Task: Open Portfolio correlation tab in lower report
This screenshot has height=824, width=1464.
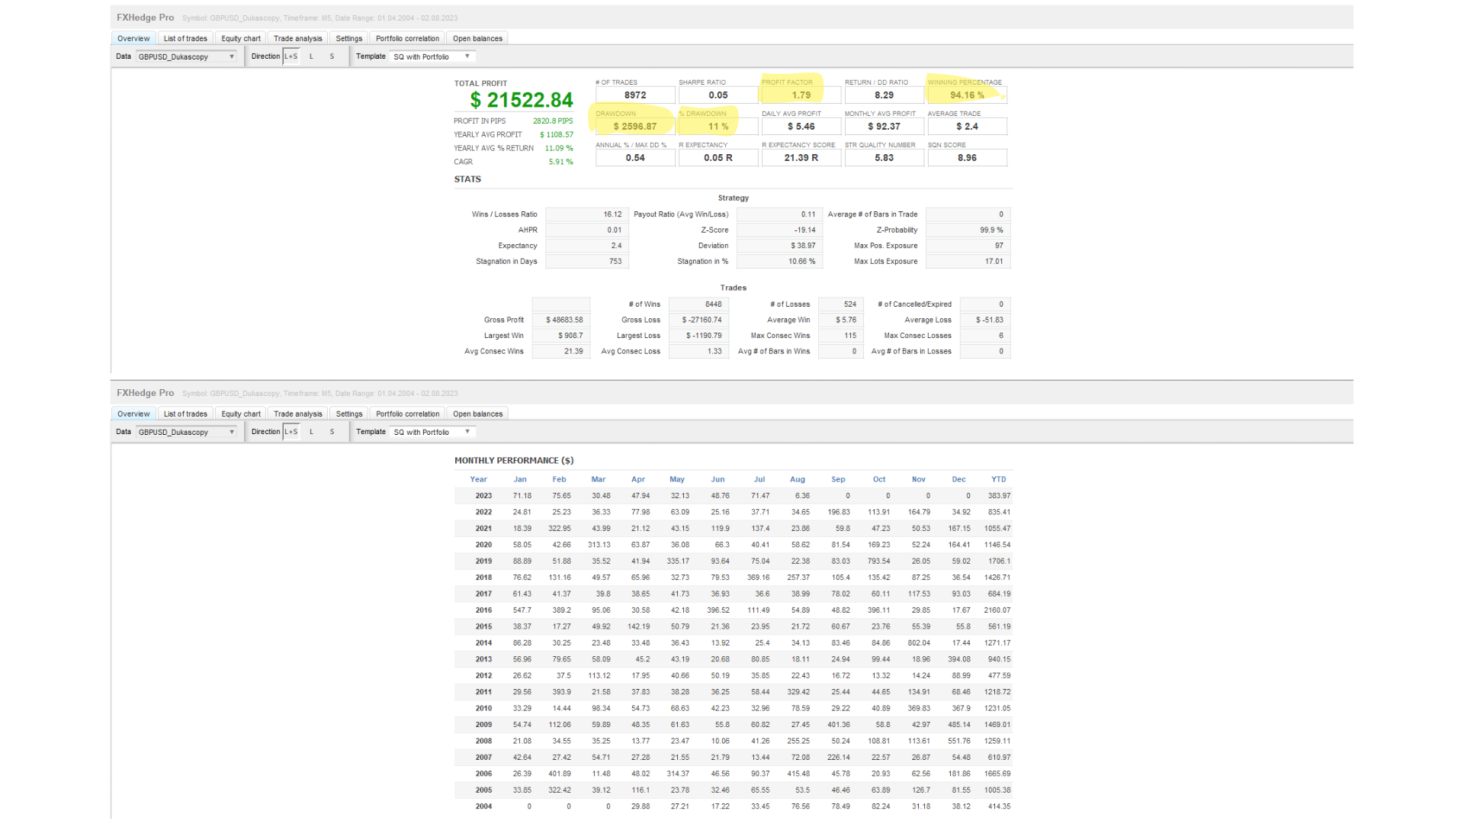Action: point(407,414)
